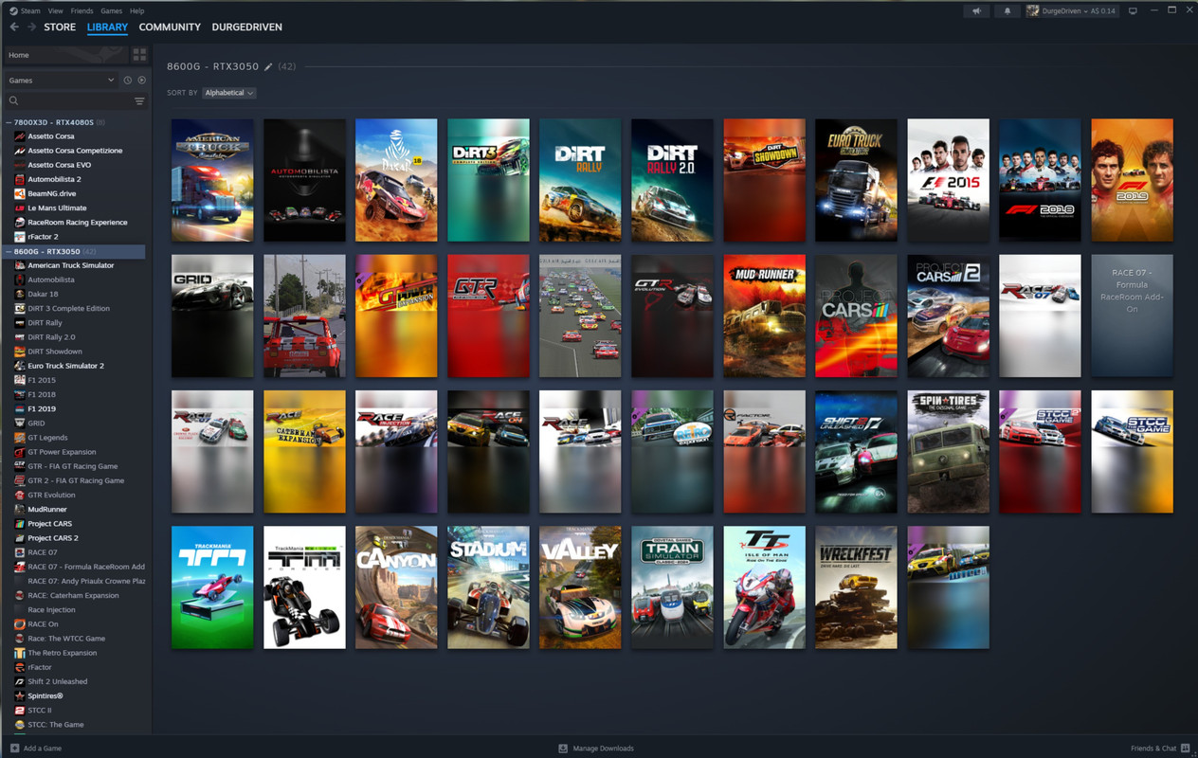
Task: Open the collections grid view icon
Action: (x=140, y=55)
